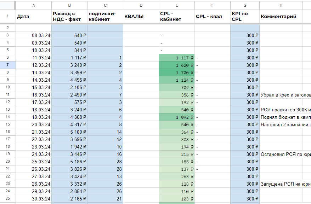
Task: Click CPL cell 103 ₽
Action: point(177,199)
